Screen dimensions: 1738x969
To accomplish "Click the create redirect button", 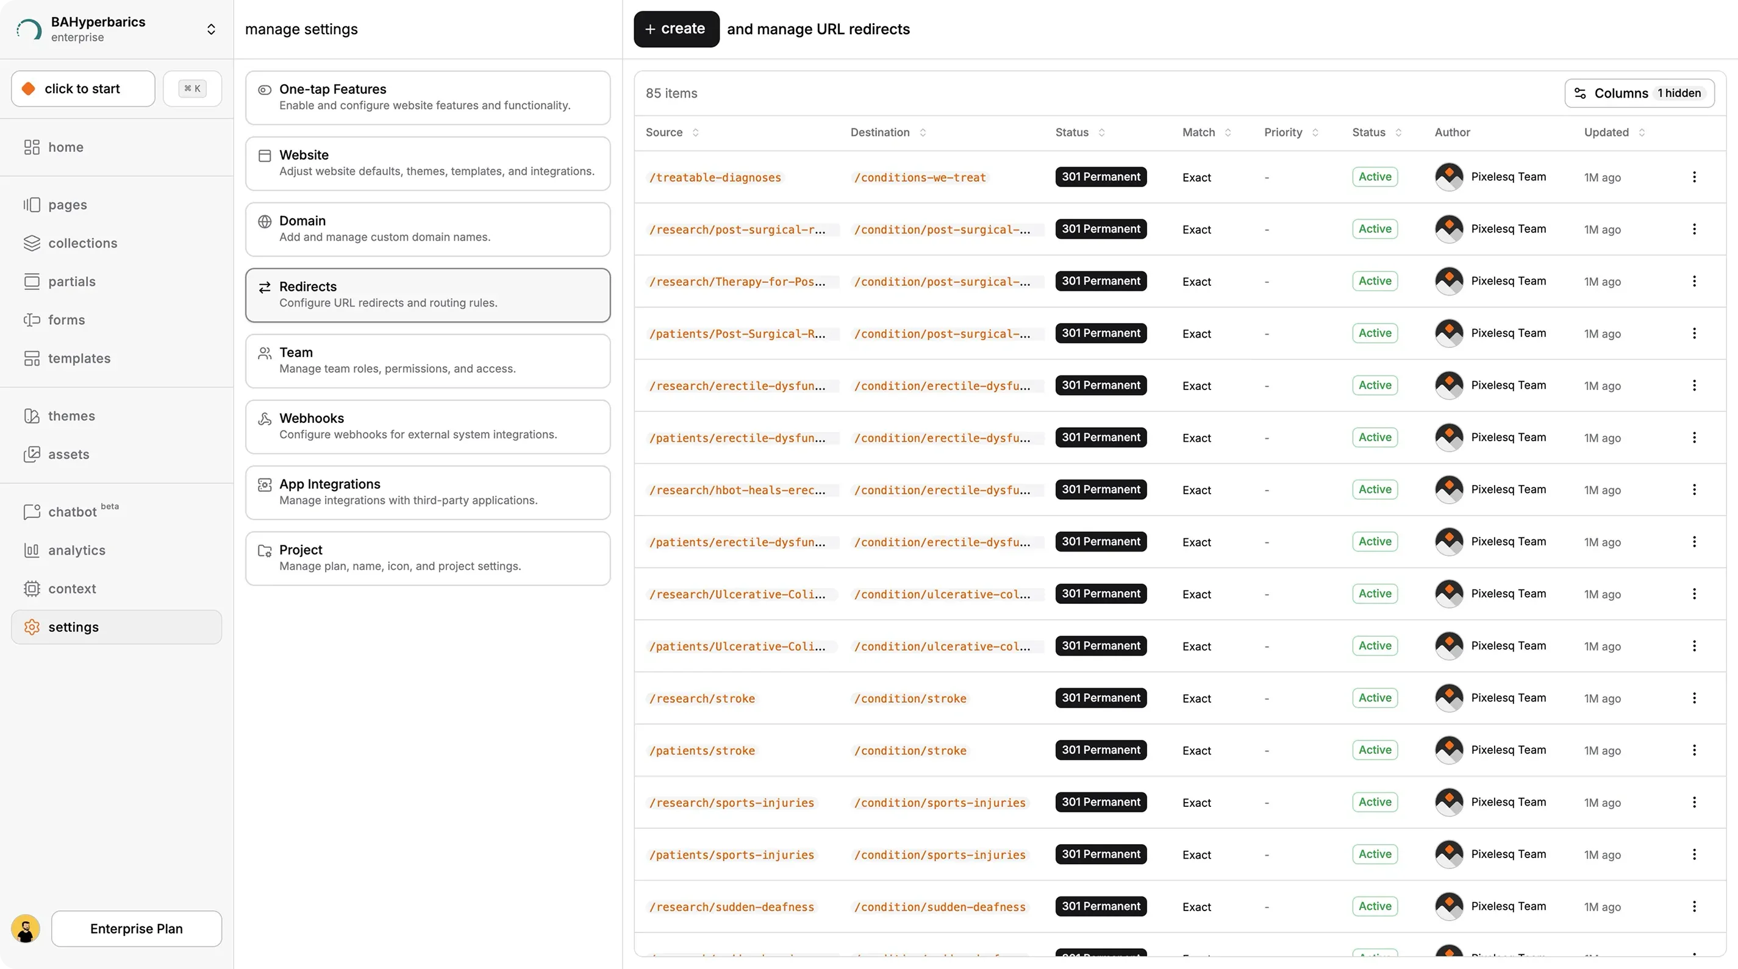I will click(x=676, y=29).
